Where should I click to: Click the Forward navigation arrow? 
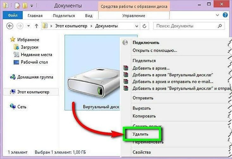pyautogui.click(x=20, y=26)
